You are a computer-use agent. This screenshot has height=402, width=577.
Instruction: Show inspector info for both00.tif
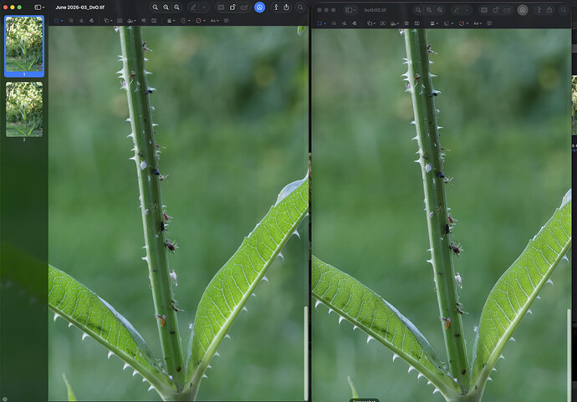click(x=539, y=10)
